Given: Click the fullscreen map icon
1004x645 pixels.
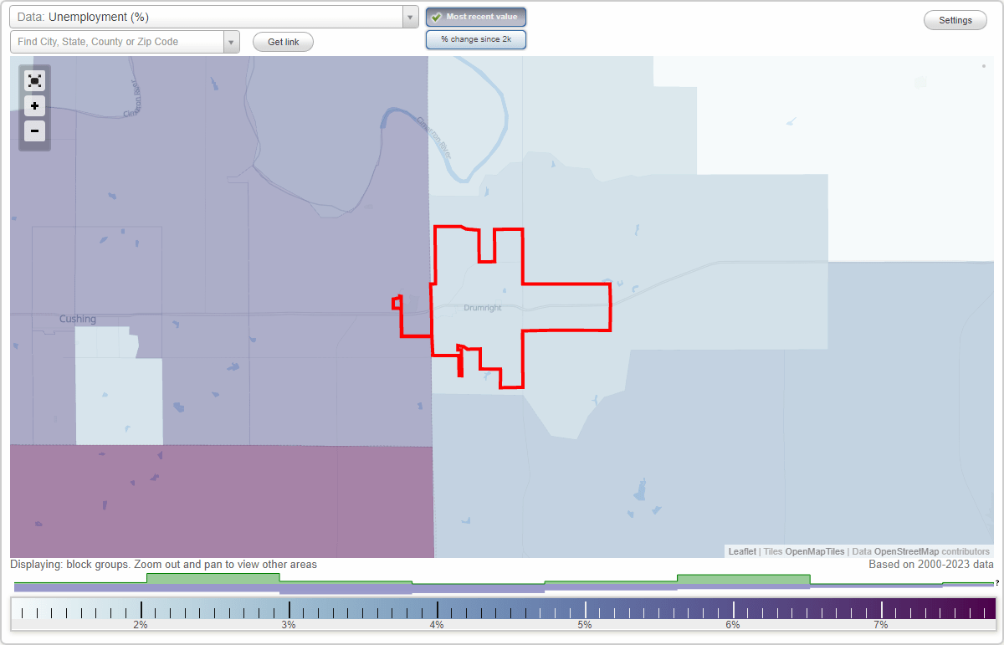Looking at the screenshot, I should 34,80.
